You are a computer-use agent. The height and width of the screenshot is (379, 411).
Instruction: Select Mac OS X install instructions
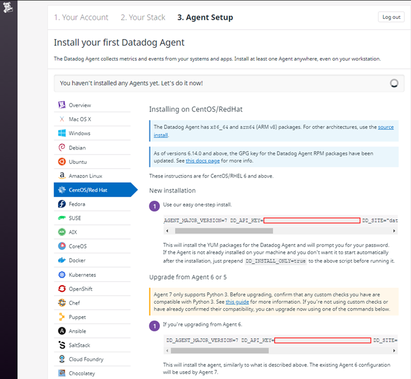point(92,119)
